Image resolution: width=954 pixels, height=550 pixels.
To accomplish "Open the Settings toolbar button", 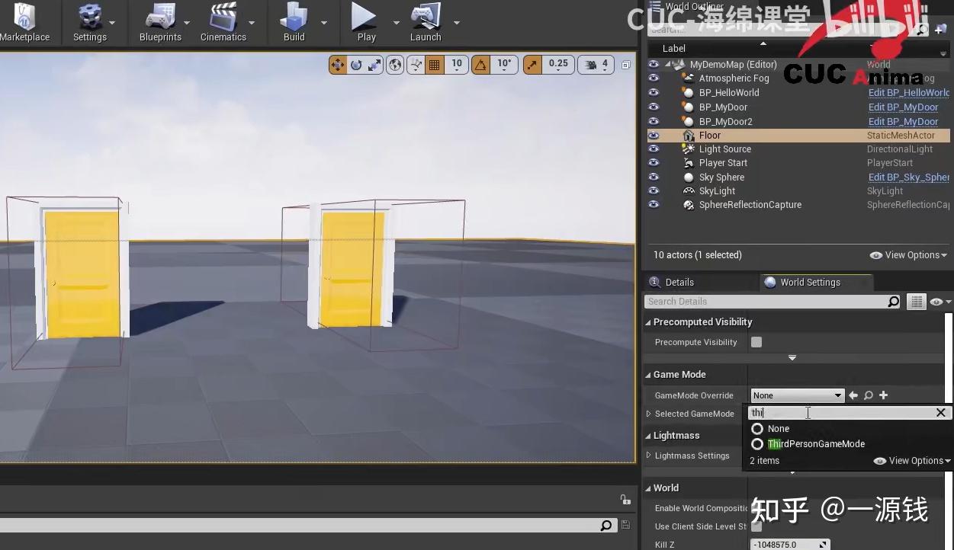I will tap(90, 23).
